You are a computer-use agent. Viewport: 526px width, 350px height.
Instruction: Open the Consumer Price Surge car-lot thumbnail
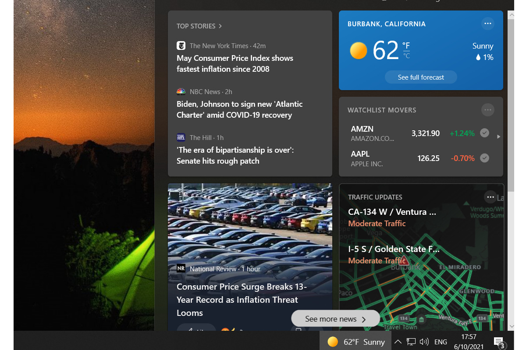[x=250, y=223]
